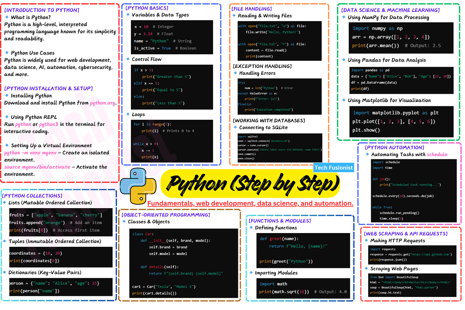The image size is (465, 310).
Task: Select [DATA SCIENCE & MACHINE LEARNING] heading
Action: [391, 10]
